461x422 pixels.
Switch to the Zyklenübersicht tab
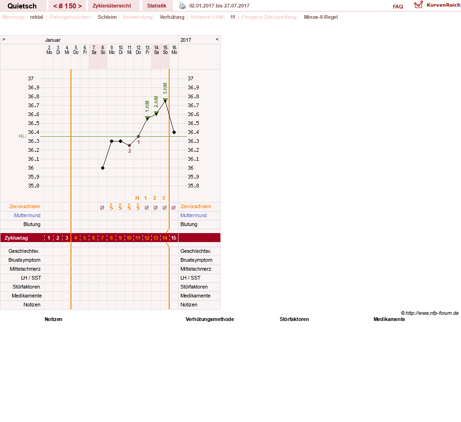[112, 6]
